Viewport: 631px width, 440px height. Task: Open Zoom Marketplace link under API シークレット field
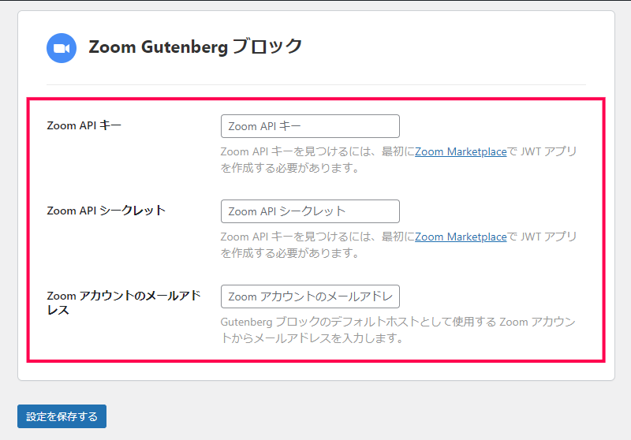coord(461,237)
